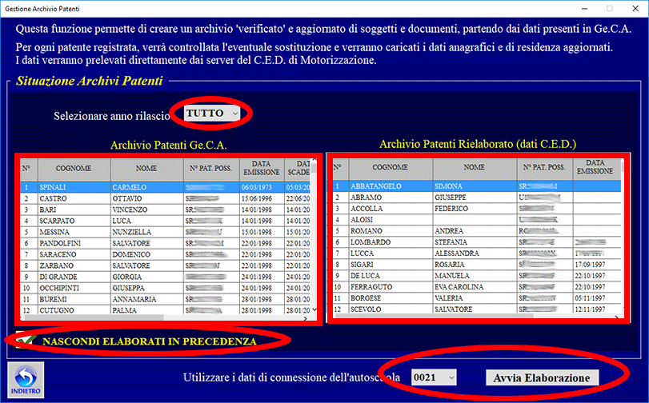Click Rielaborato DATA EMISSIONE column header
Viewport: 649px width, 403px height.
point(595,167)
